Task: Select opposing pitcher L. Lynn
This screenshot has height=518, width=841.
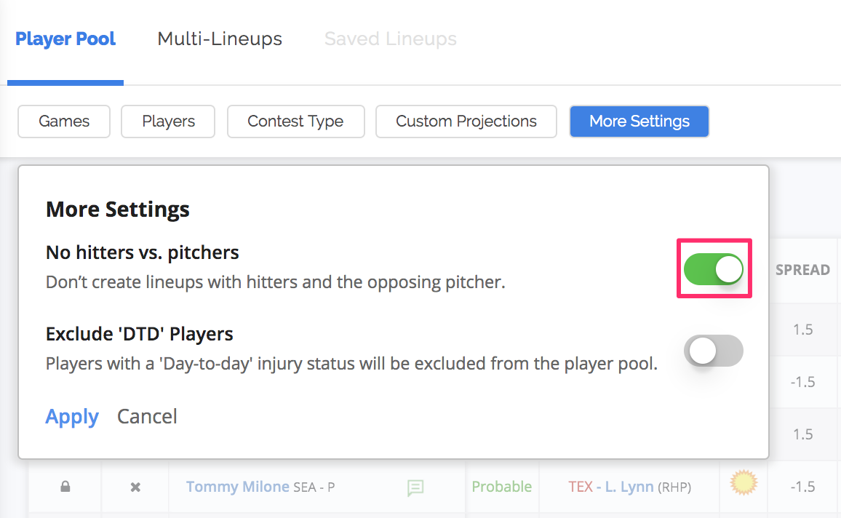Action: pos(629,487)
